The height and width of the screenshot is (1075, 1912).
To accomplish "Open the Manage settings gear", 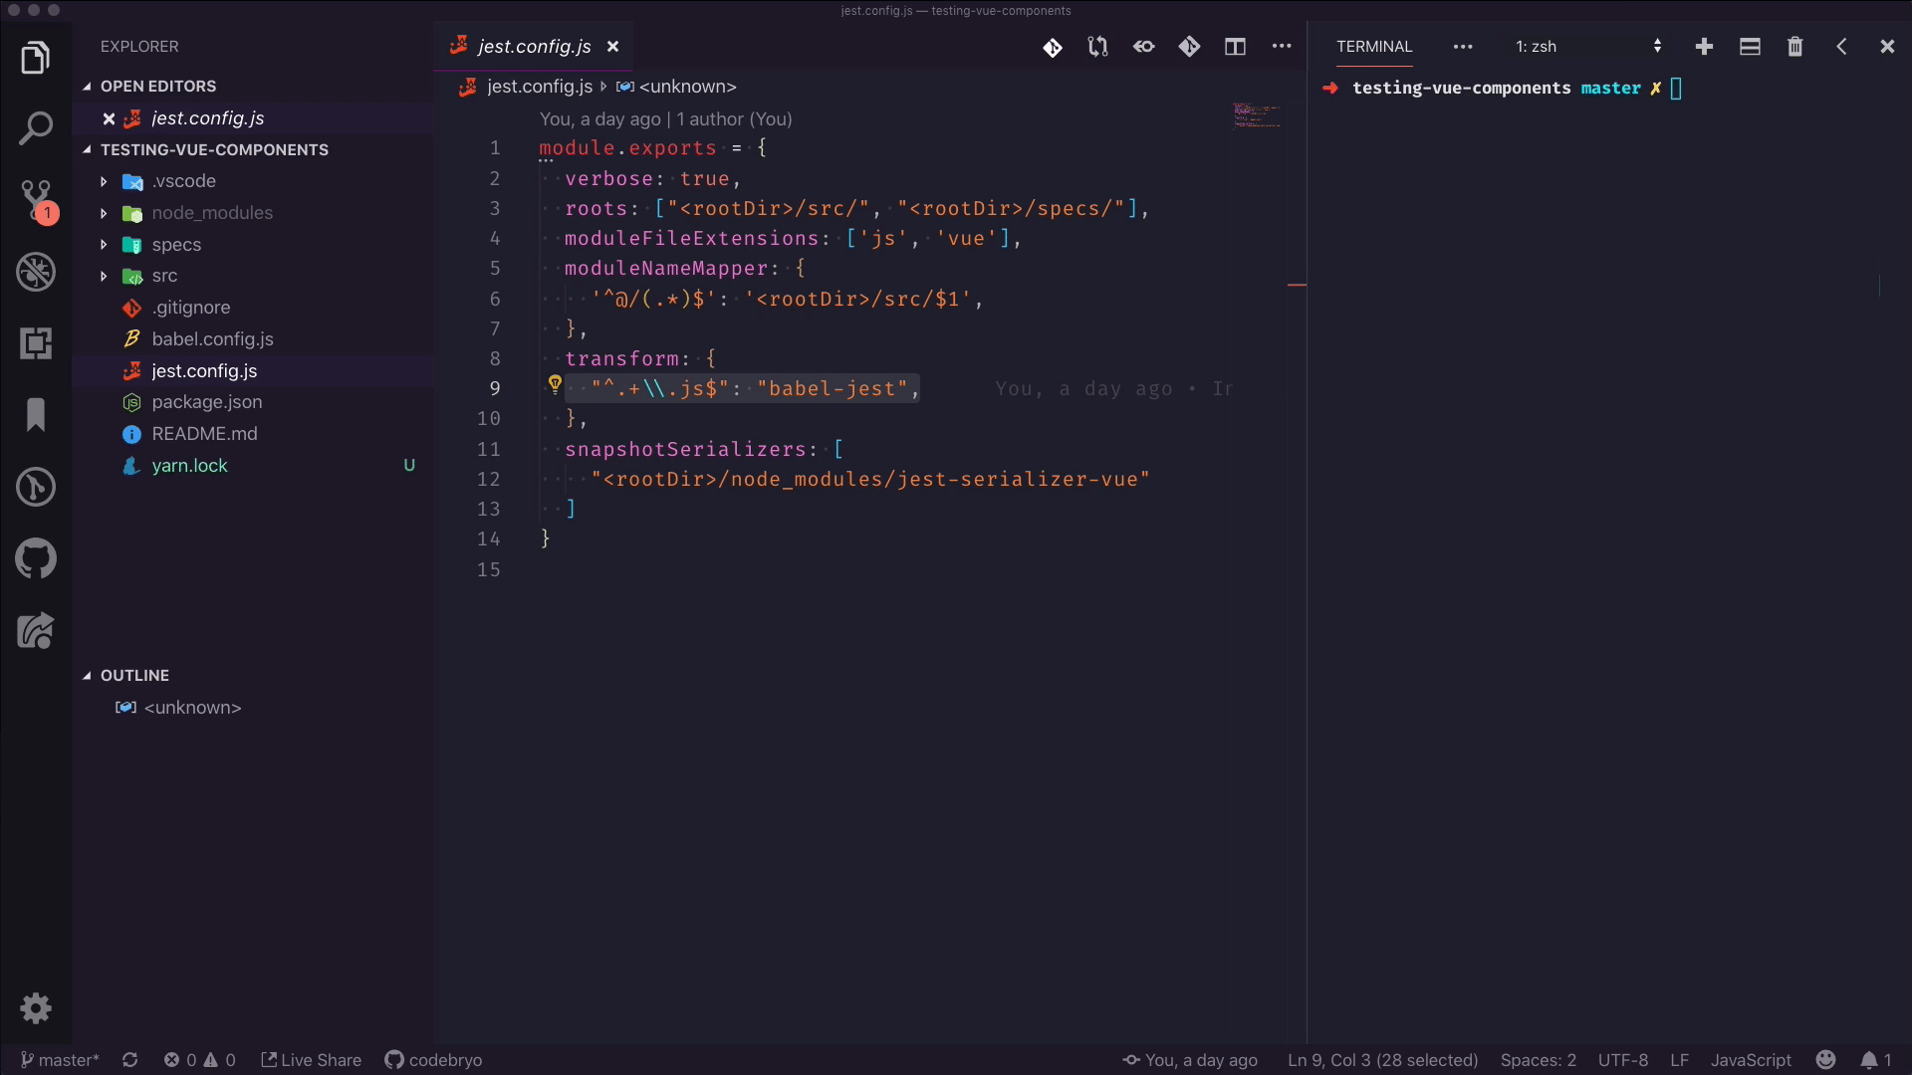I will tap(36, 1008).
